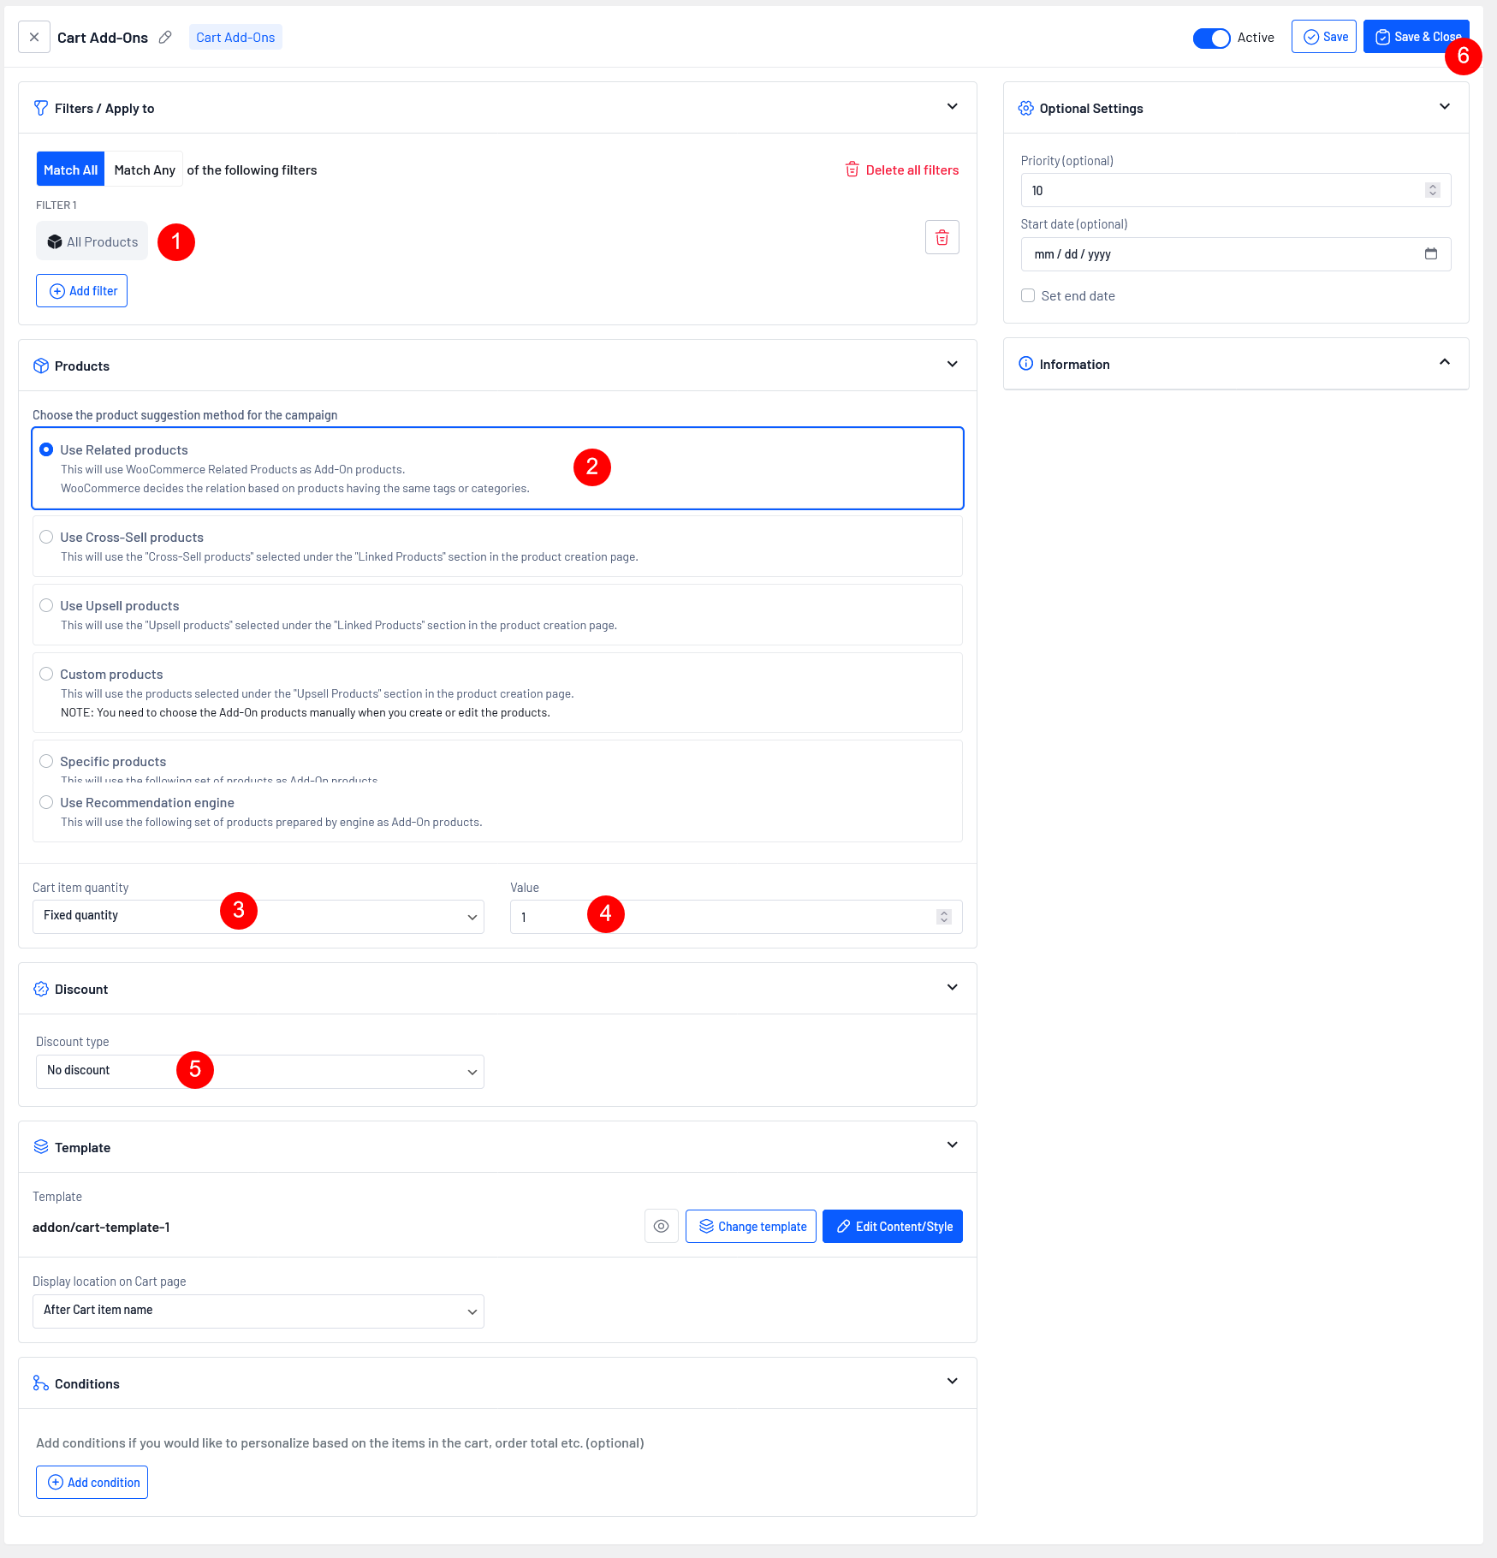Click the Add condition button
This screenshot has height=1558, width=1497.
click(x=92, y=1483)
